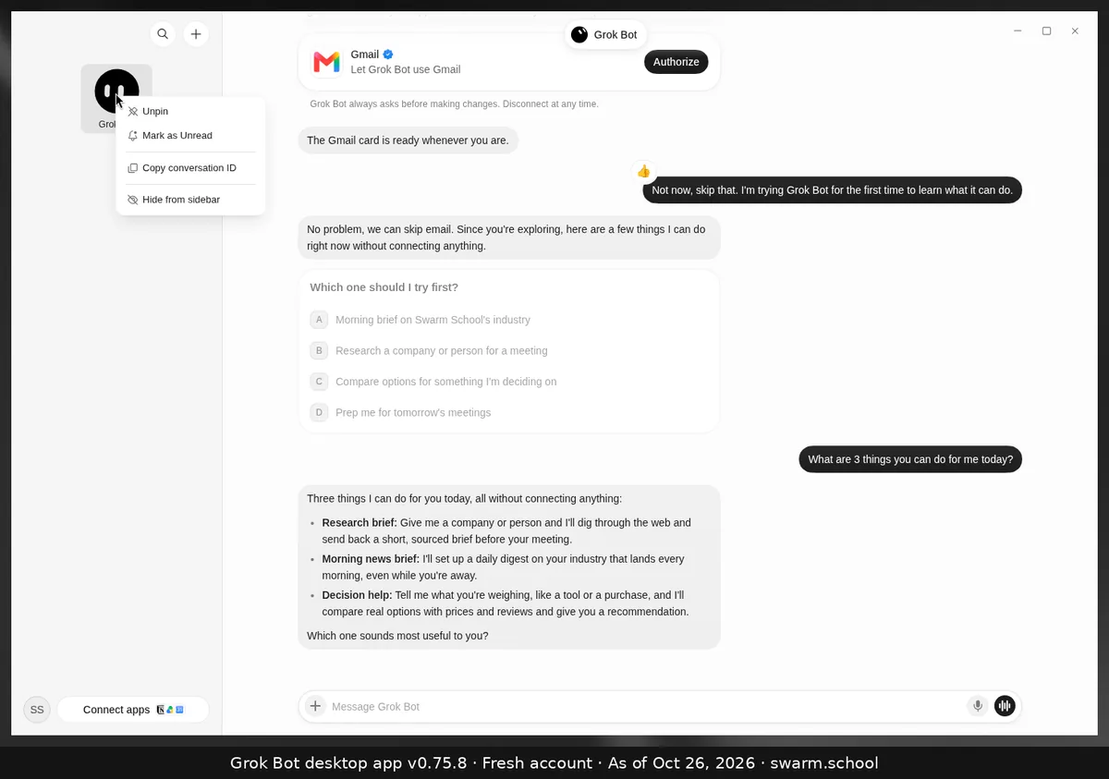
Task: Click the Gmail verified badge icon
Action: pyautogui.click(x=389, y=55)
